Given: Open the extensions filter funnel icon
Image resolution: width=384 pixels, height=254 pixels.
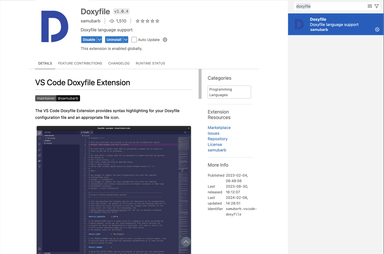Looking at the screenshot, I should [x=377, y=6].
